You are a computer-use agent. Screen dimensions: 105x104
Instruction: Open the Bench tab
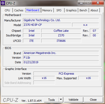(83, 10)
